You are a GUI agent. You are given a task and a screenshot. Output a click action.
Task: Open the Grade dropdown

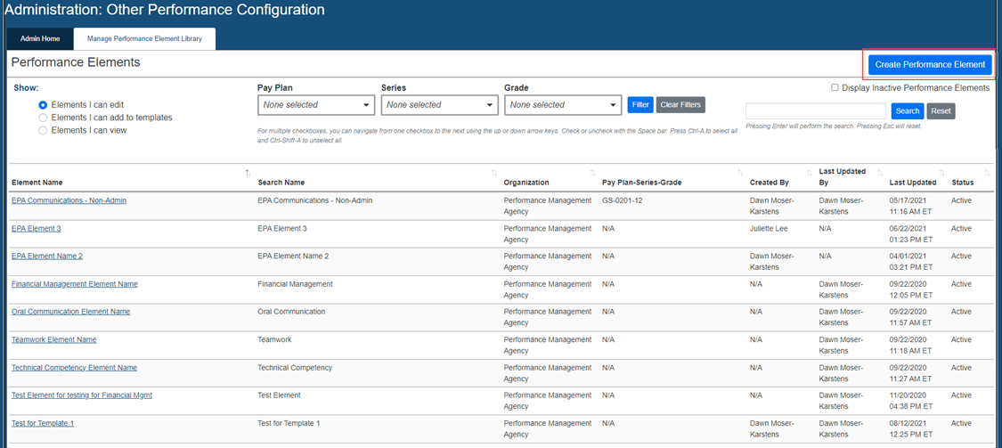(563, 105)
